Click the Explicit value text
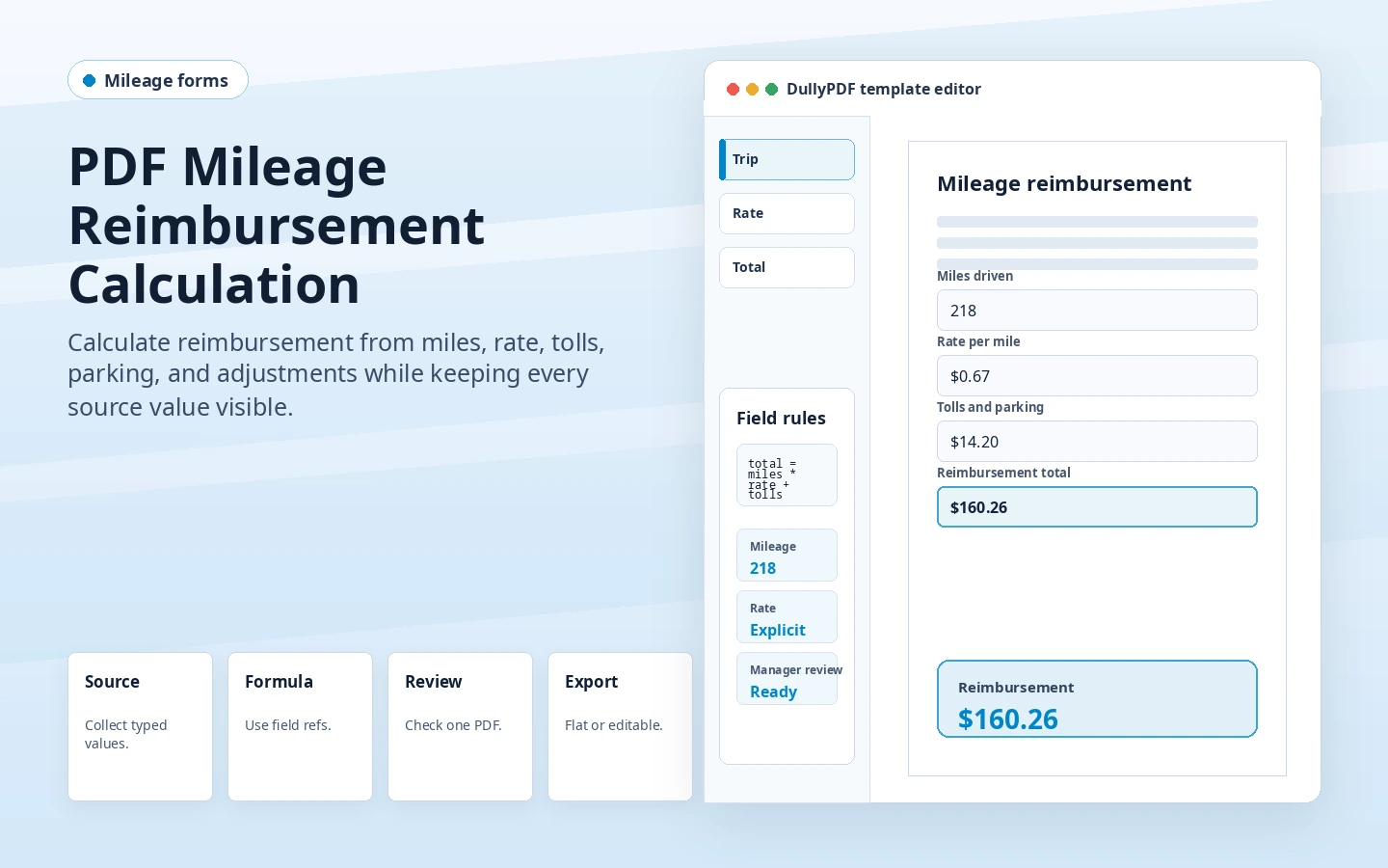This screenshot has width=1388, height=868. pyautogui.click(x=778, y=630)
